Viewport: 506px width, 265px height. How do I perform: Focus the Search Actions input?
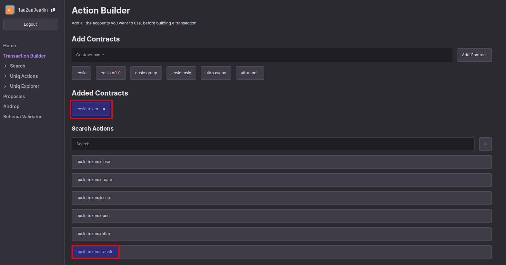273,144
